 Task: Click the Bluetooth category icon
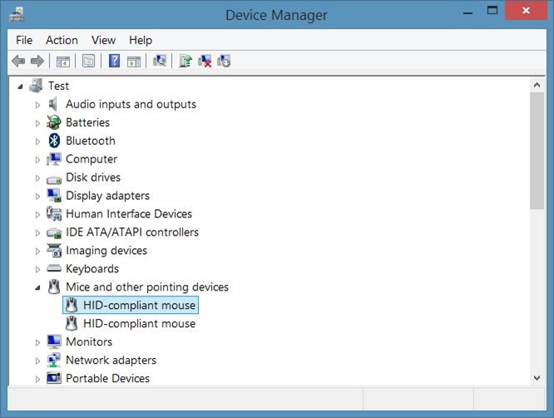coord(54,141)
